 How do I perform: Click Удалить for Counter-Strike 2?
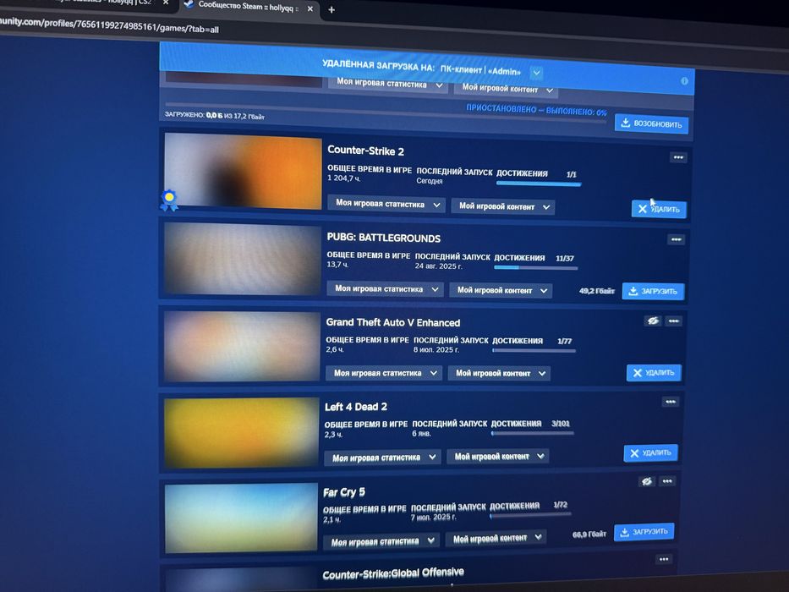[x=659, y=209]
